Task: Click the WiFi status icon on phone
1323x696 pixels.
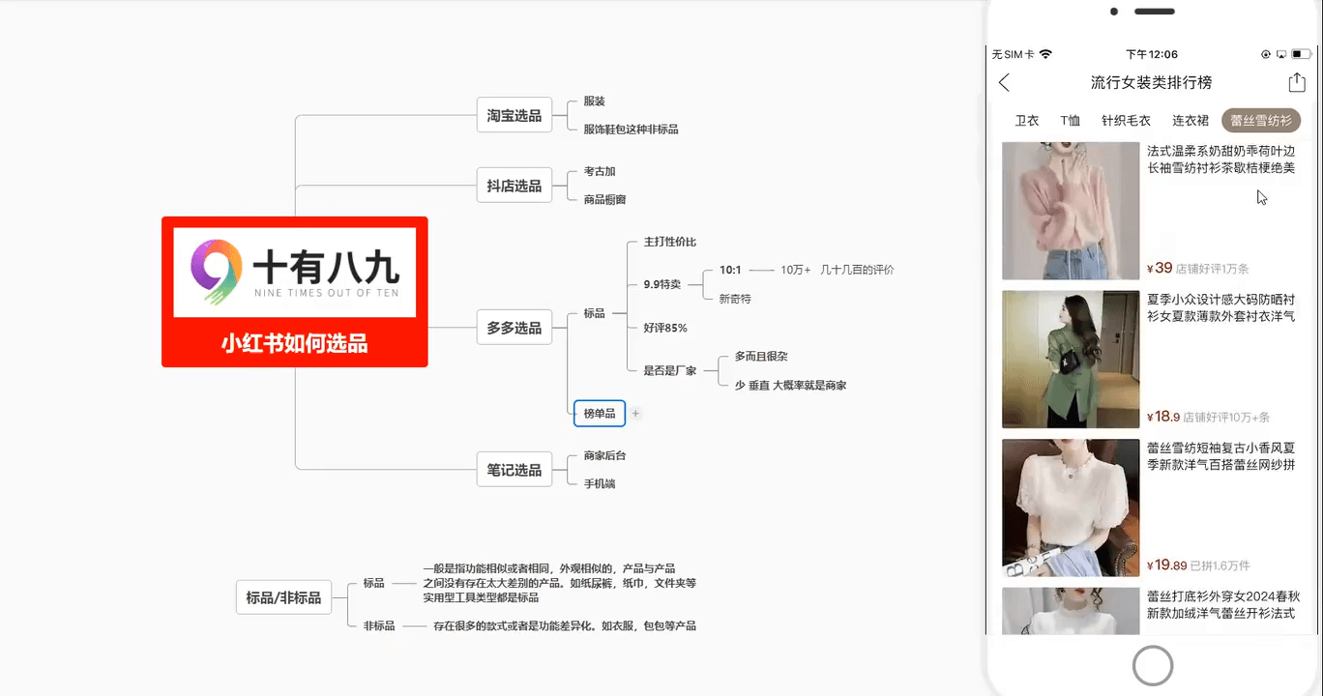Action: [1045, 54]
